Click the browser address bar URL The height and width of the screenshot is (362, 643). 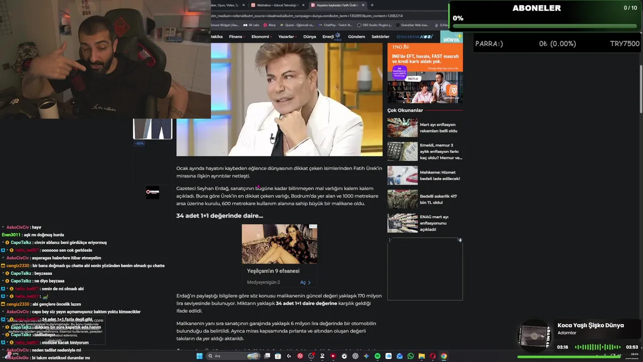tap(307, 16)
